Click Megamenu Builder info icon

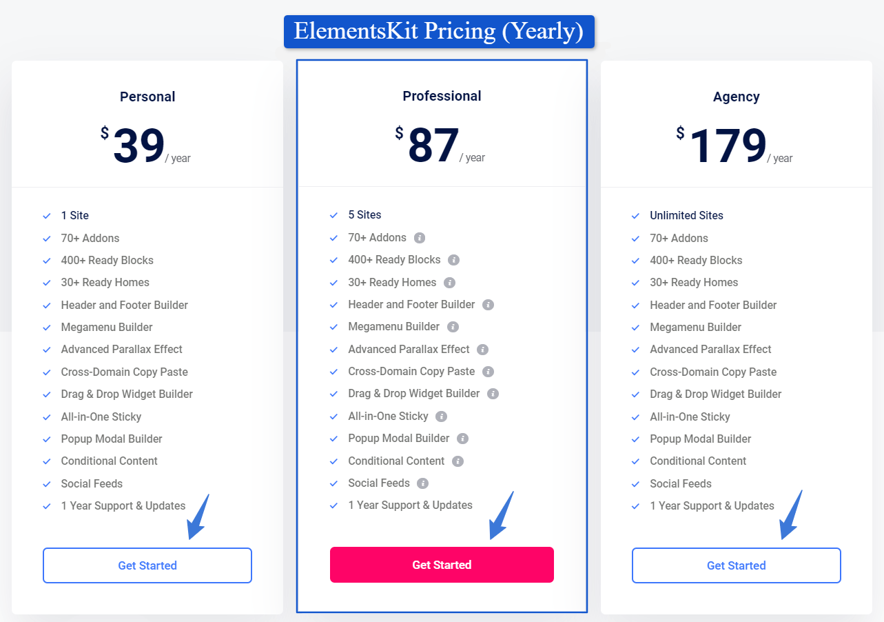click(x=453, y=327)
